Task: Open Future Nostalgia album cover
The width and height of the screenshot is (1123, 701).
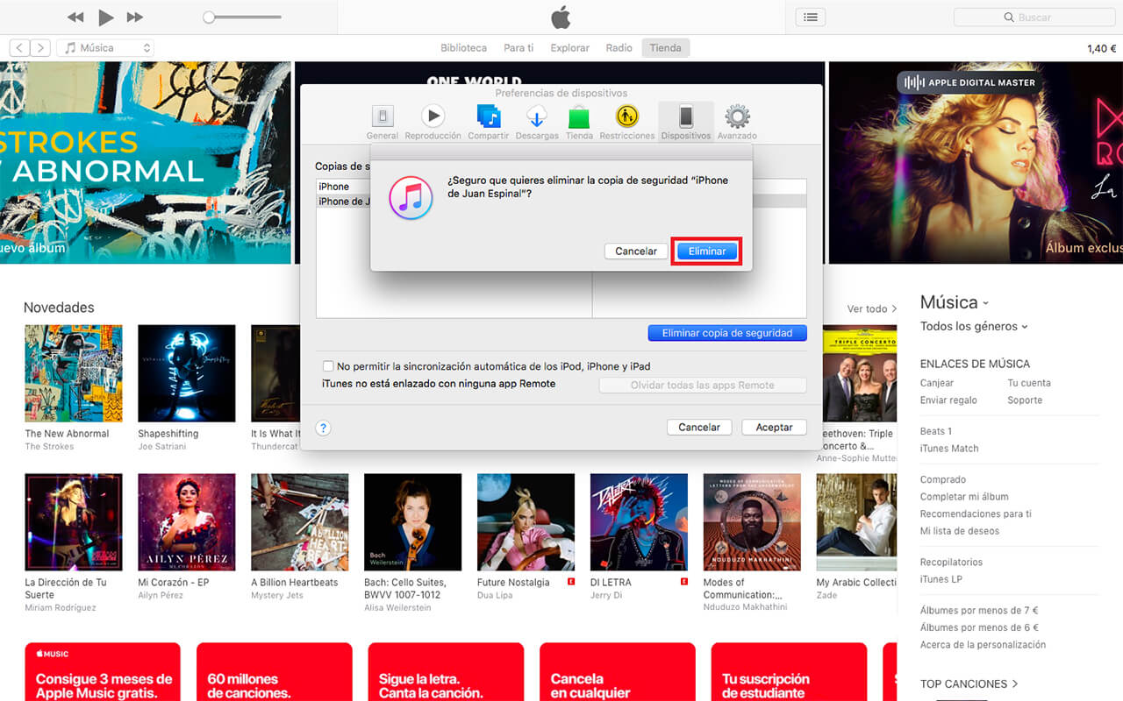Action: 526,522
